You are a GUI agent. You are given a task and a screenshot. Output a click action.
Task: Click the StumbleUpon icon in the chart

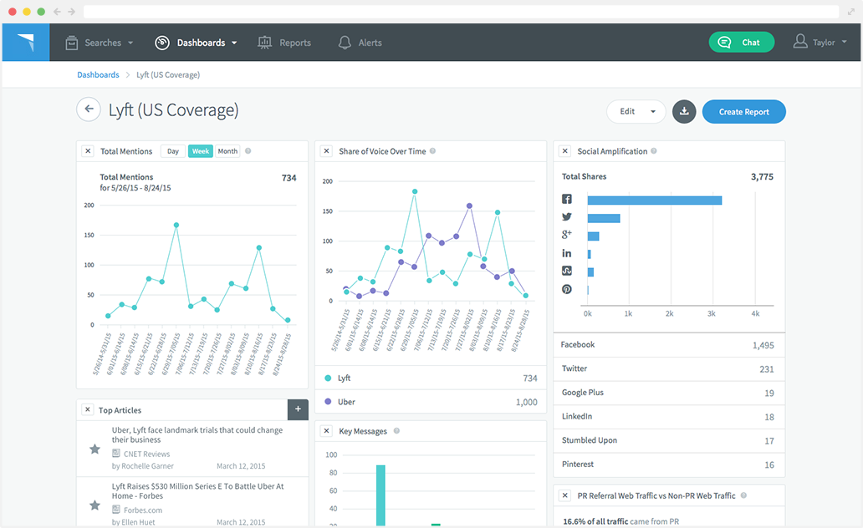click(x=567, y=271)
